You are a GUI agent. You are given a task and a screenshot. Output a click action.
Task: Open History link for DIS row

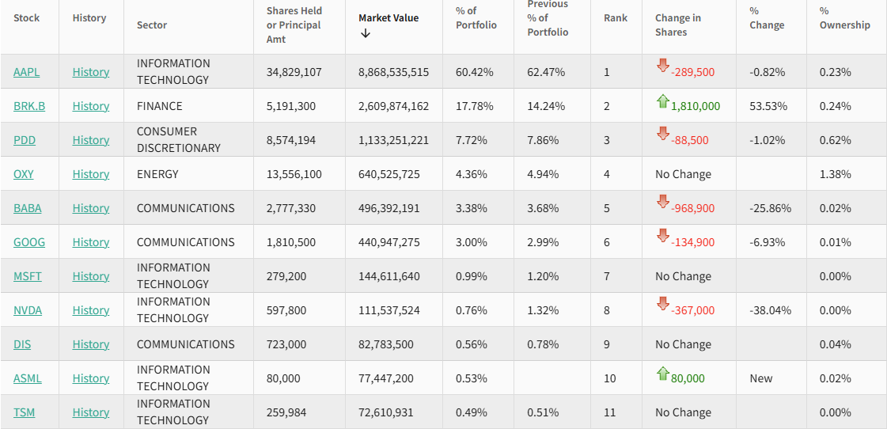coord(91,344)
